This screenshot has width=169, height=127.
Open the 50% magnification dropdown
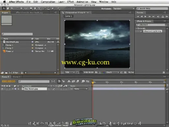(x=70, y=72)
